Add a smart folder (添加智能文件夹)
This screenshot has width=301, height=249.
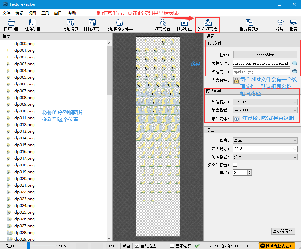pyautogui.click(x=119, y=25)
